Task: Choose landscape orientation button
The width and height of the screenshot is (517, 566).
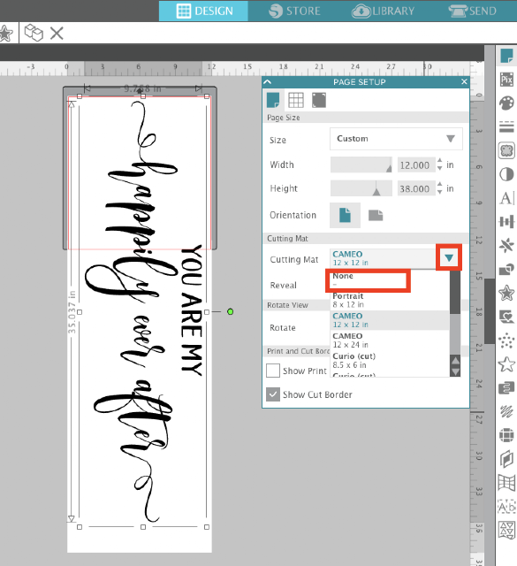Action: tap(376, 216)
